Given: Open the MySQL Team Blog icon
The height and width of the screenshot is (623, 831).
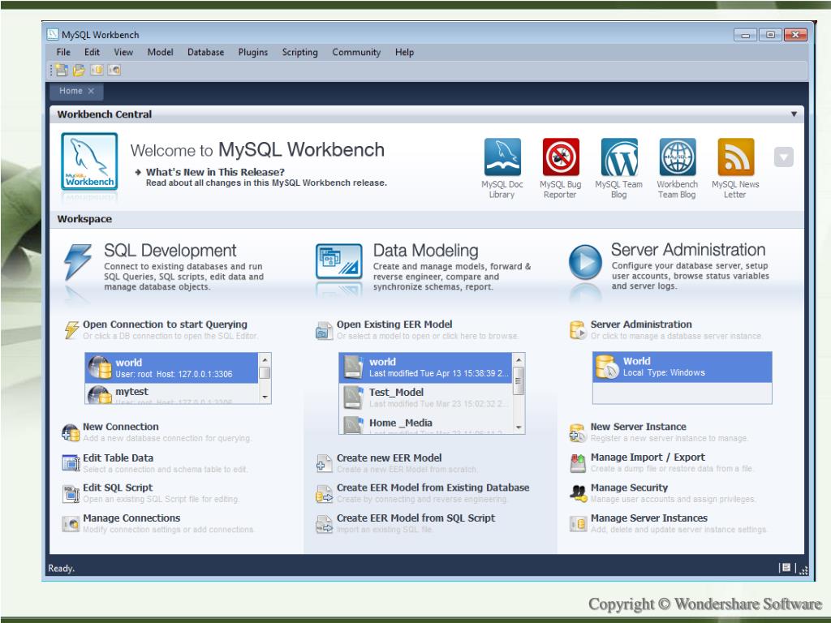Looking at the screenshot, I should (619, 157).
